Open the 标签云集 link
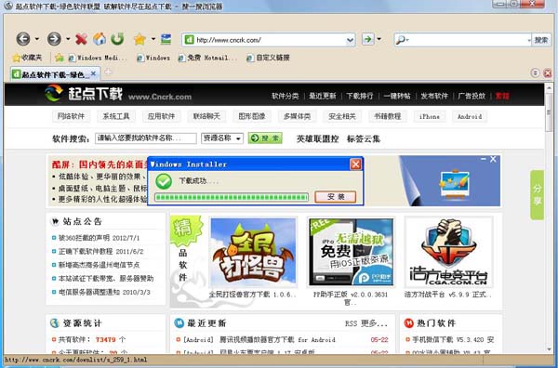 tap(364, 138)
